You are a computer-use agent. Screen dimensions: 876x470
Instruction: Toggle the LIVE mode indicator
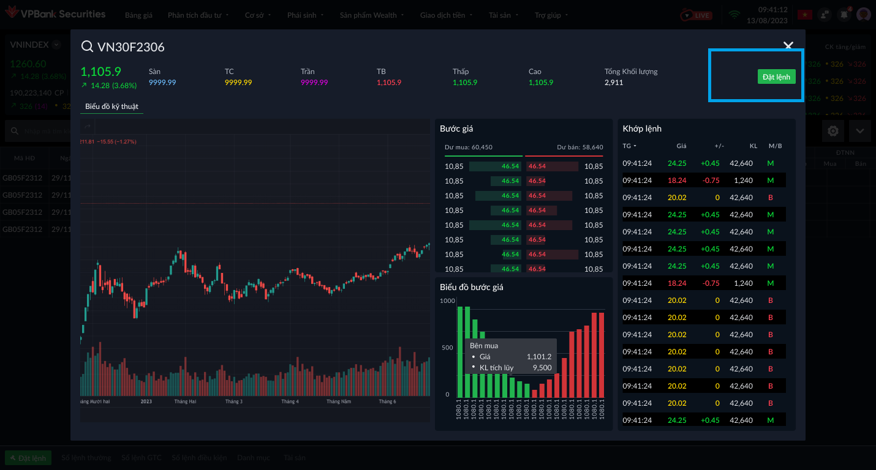click(x=697, y=15)
